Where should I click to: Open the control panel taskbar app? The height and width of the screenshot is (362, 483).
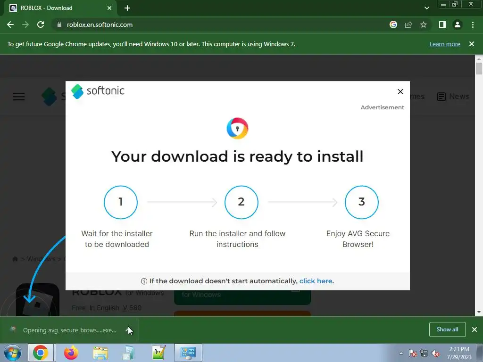coord(188,353)
